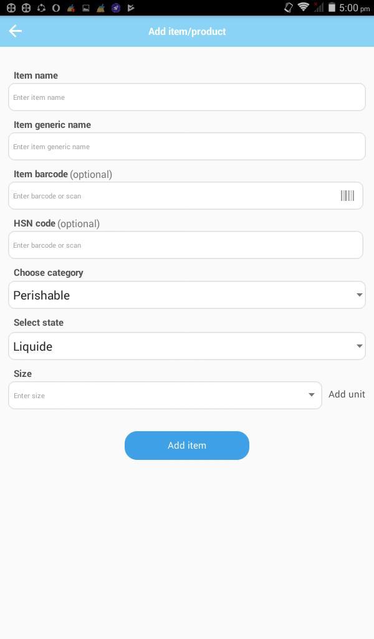
Task: Expand the Select state dropdown showing Liquide
Action: coord(186,346)
